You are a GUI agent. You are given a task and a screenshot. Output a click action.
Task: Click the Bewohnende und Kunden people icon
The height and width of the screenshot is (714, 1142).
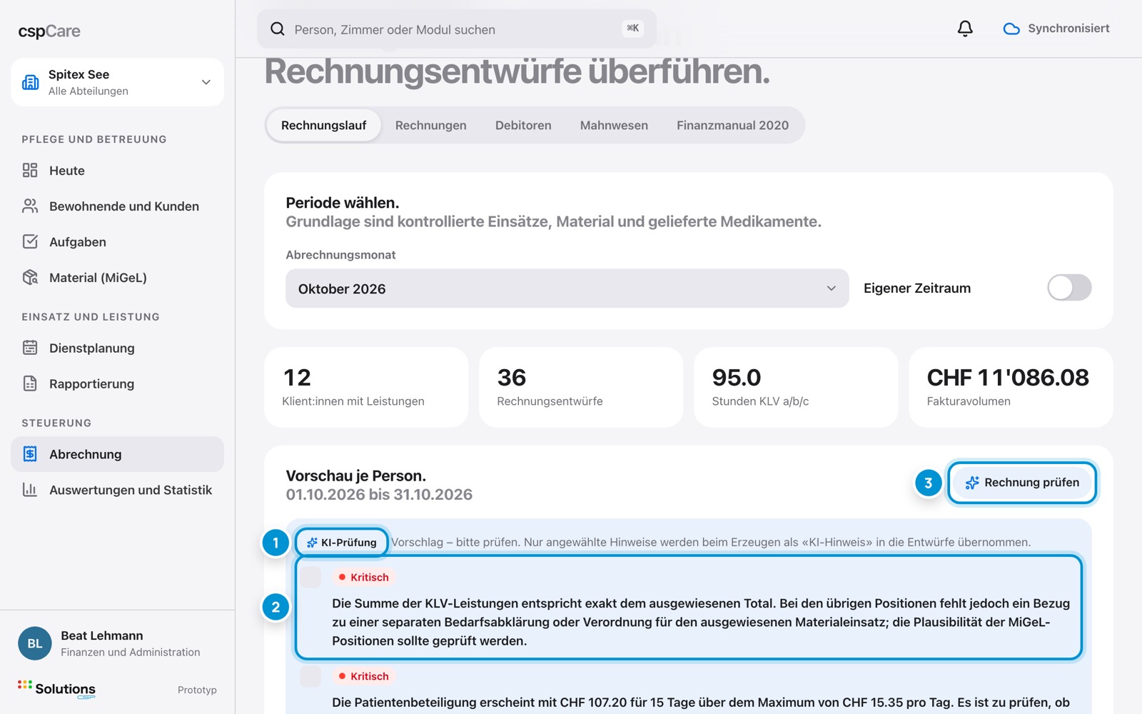30,206
